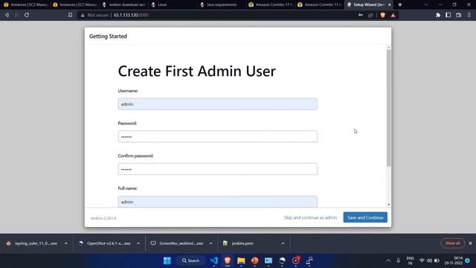Switch to Amazon Corretto 11 tab
Viewport: 476px width, 268px height.
click(x=320, y=4)
